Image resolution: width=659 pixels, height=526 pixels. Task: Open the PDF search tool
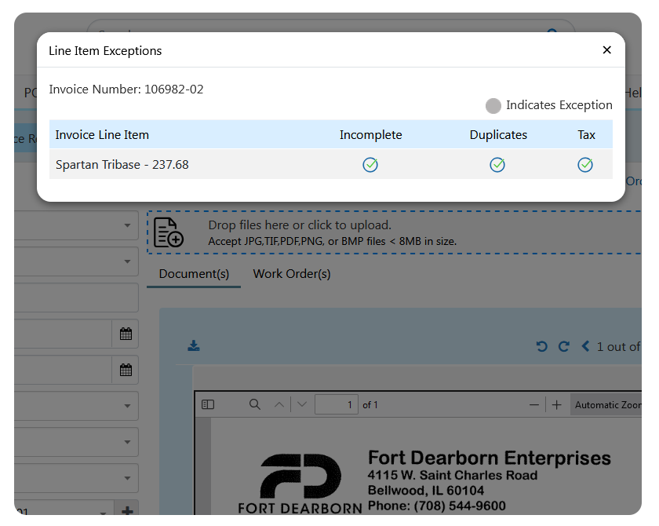[254, 404]
